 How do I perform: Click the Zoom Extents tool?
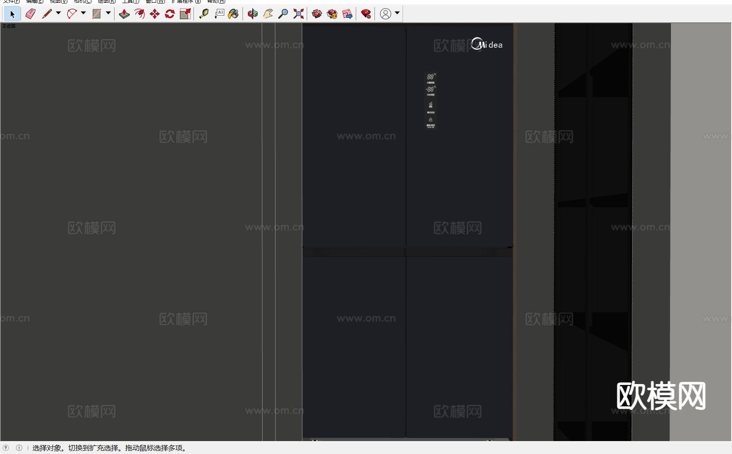[x=298, y=14]
